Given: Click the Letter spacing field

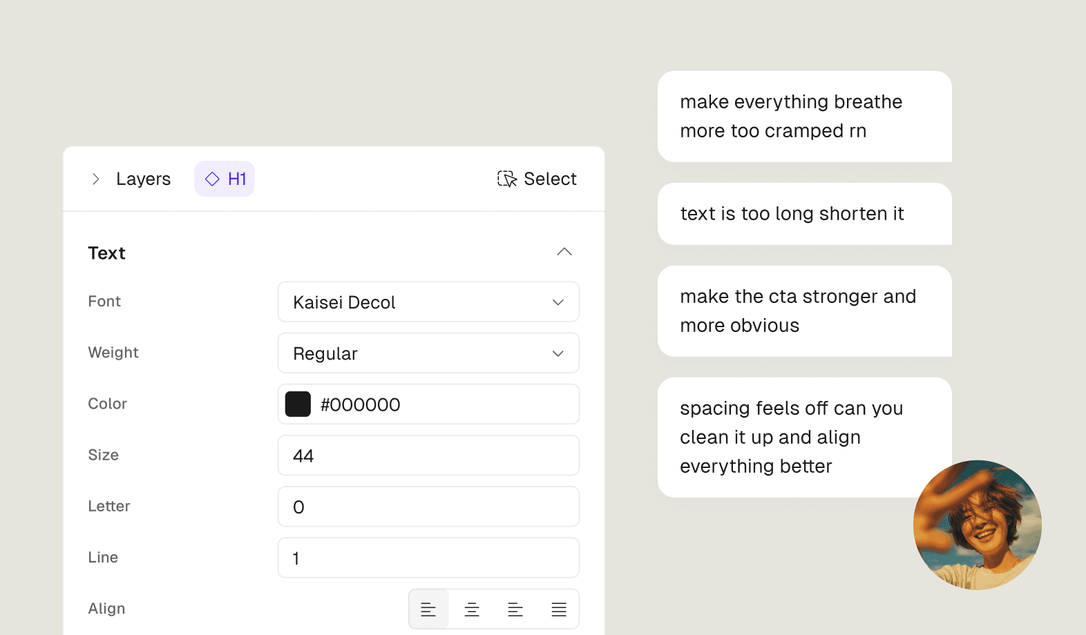Looking at the screenshot, I should click(428, 507).
